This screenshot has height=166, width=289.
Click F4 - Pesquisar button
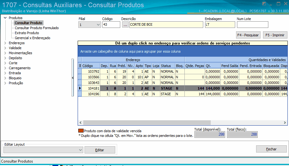coord(248,35)
